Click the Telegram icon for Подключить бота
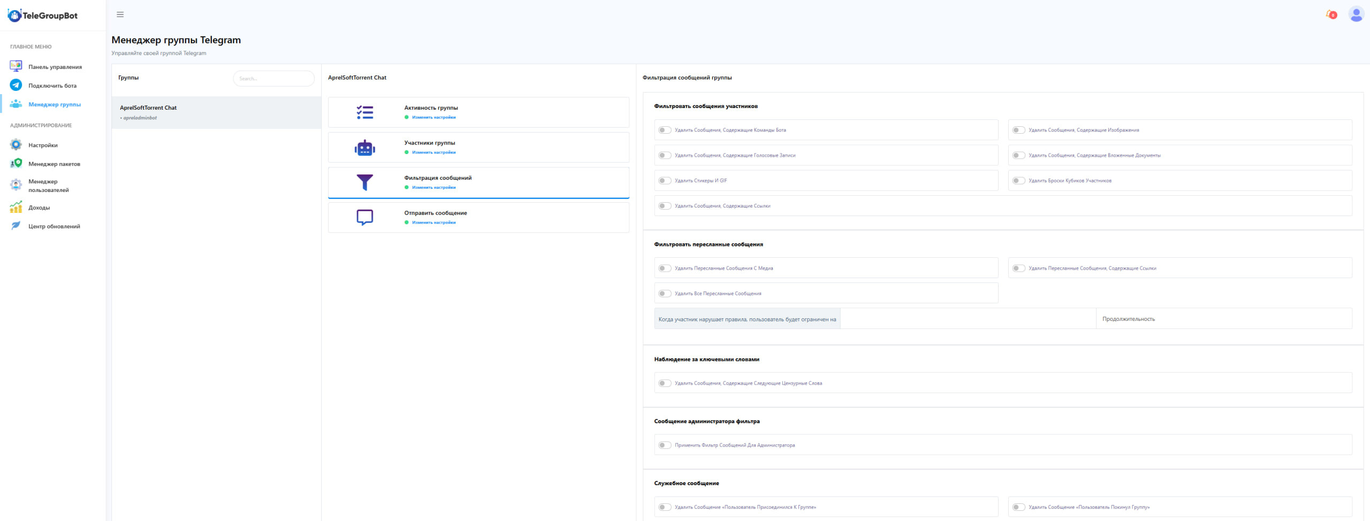Viewport: 1370px width, 521px height. tap(16, 85)
